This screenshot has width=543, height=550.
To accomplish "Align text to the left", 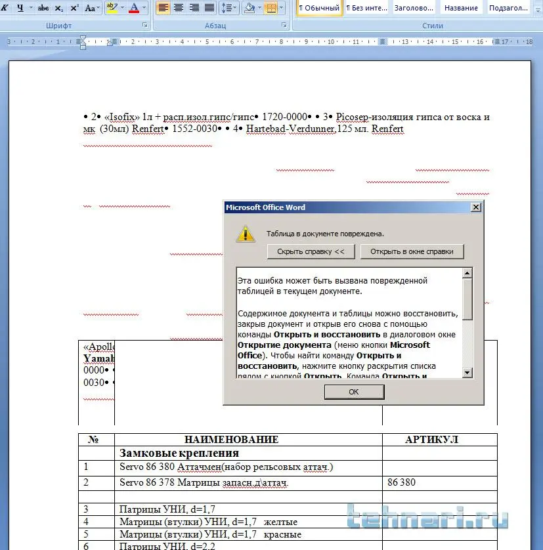I will point(163,7).
